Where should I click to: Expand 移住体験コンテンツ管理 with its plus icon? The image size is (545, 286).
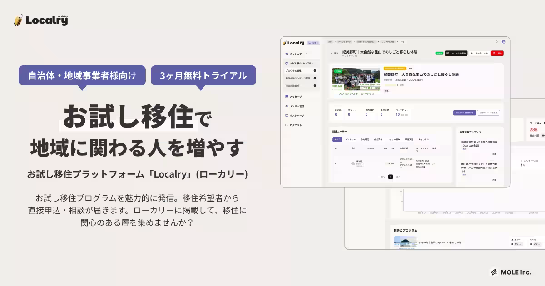pyautogui.click(x=315, y=78)
